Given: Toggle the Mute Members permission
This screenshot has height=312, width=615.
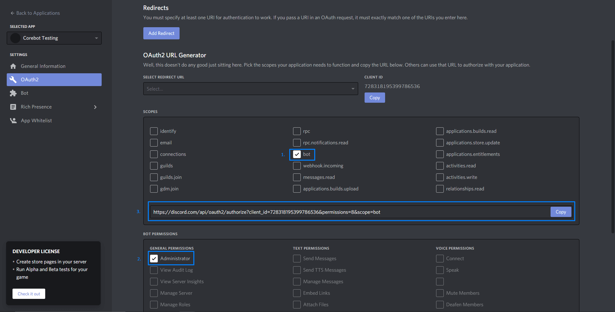Looking at the screenshot, I should 440,293.
